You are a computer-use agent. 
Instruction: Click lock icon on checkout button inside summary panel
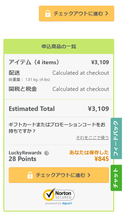click(30, 175)
